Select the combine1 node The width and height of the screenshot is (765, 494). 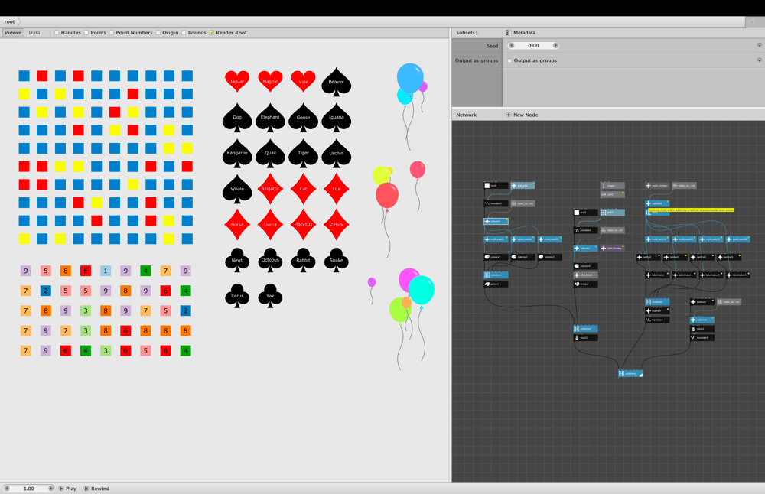pos(496,275)
